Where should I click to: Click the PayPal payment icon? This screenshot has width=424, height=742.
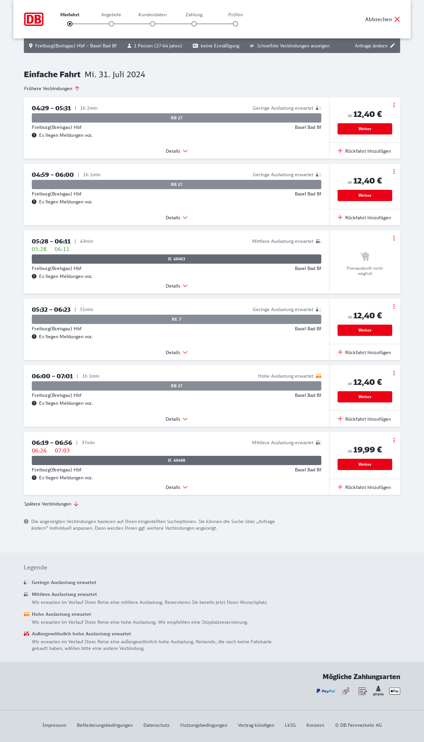tap(326, 691)
